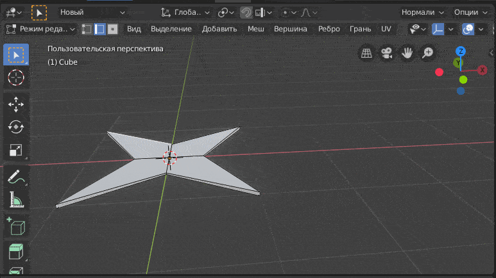Viewport: 496px width, 278px height.
Task: Enable vertex select mode
Action: click(x=87, y=29)
